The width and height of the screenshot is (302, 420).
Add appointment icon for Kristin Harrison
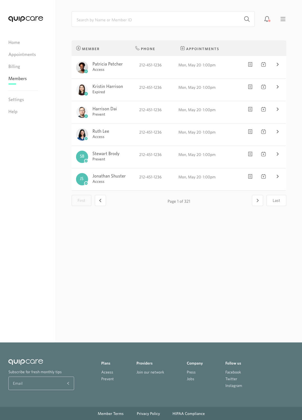[263, 87]
